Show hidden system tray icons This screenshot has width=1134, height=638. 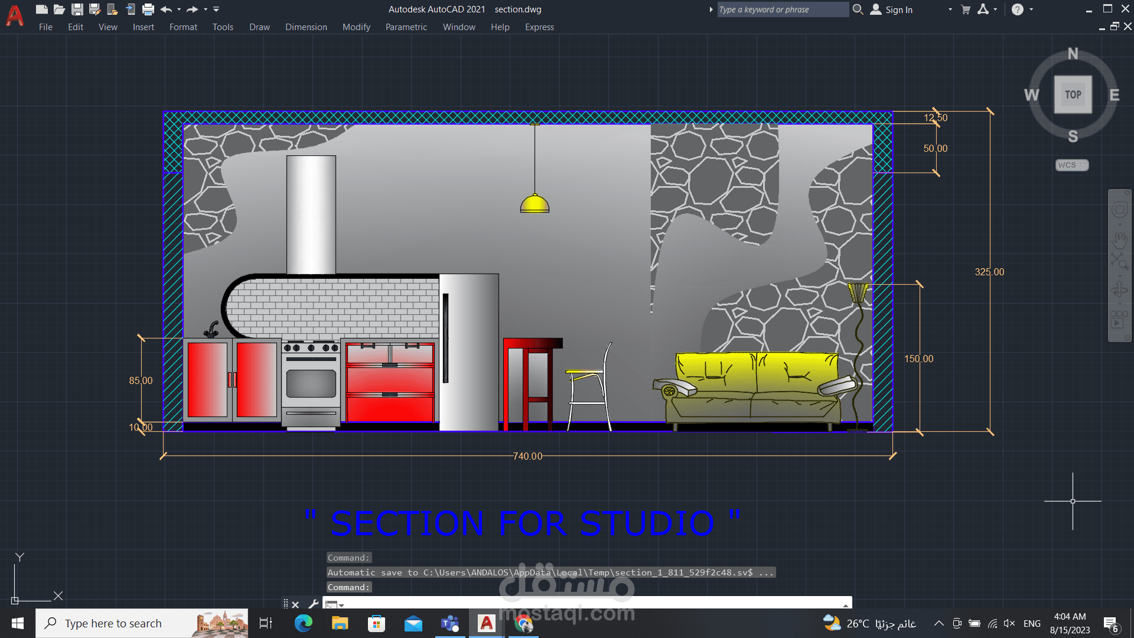click(939, 623)
